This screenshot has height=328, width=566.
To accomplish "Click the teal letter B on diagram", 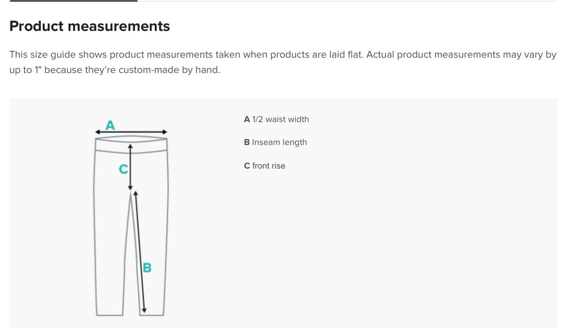I will point(147,268).
